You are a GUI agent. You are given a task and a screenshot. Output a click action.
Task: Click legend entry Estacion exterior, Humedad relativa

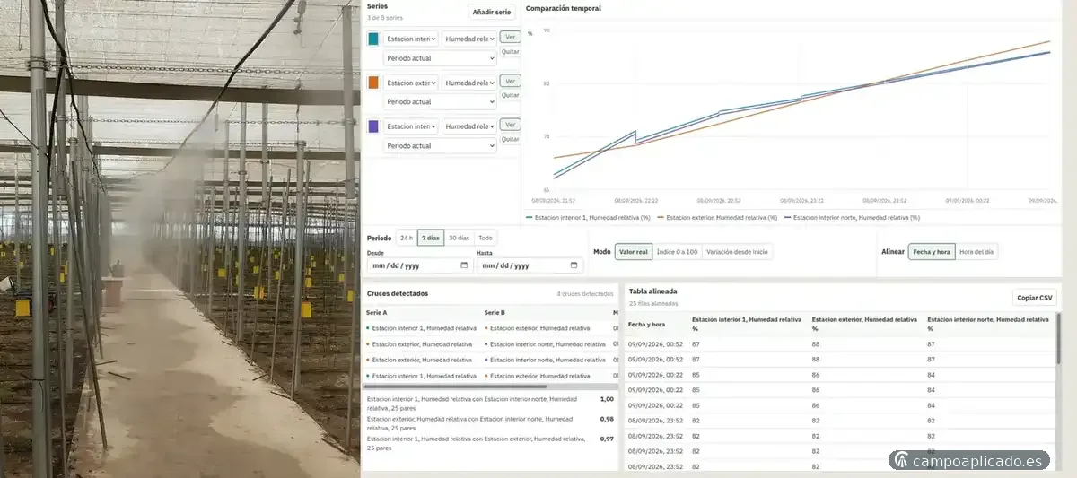(718, 217)
